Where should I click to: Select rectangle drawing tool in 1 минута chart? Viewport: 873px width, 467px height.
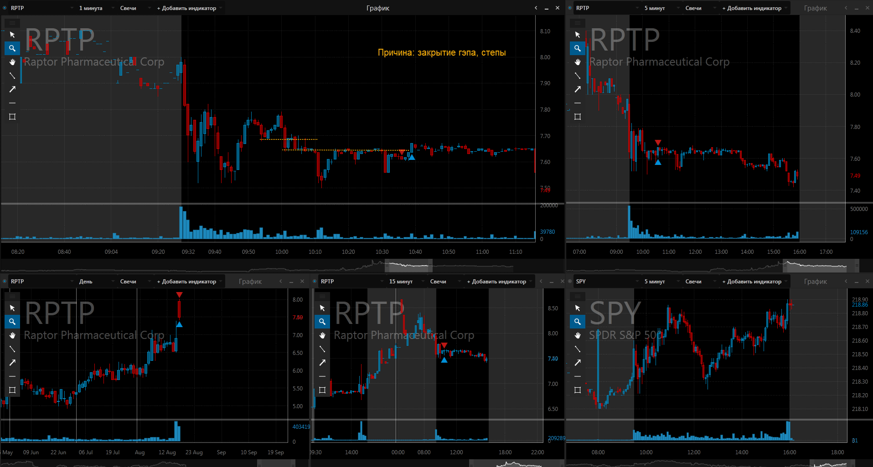pos(12,117)
